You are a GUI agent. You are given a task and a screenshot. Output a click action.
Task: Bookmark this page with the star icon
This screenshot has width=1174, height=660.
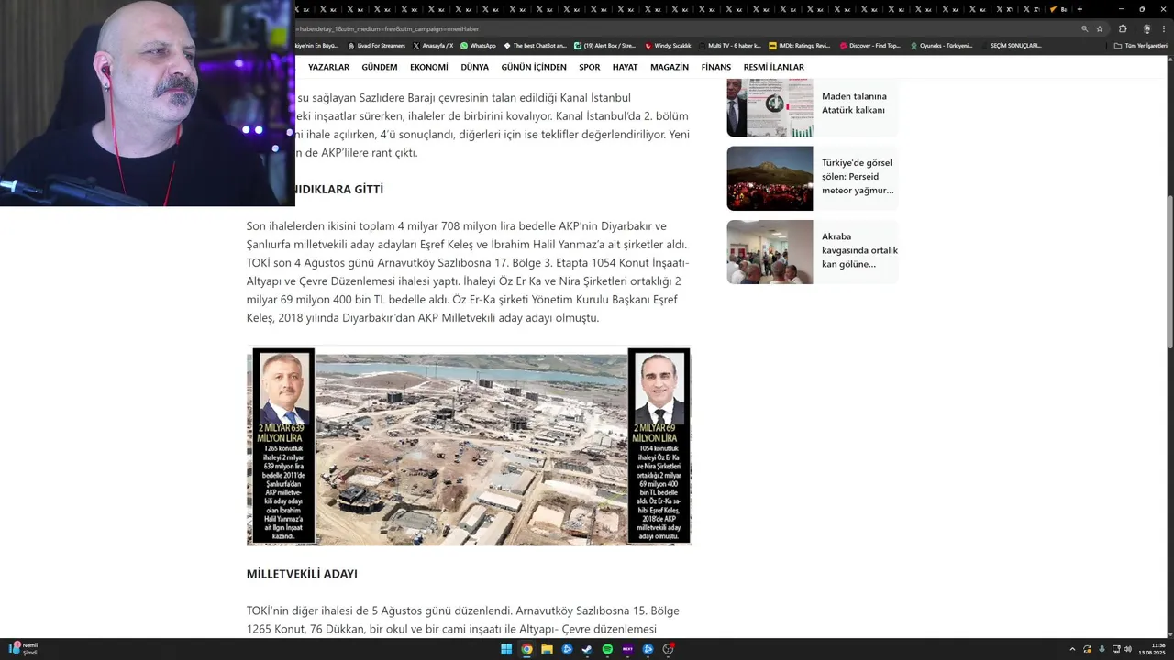1100,28
